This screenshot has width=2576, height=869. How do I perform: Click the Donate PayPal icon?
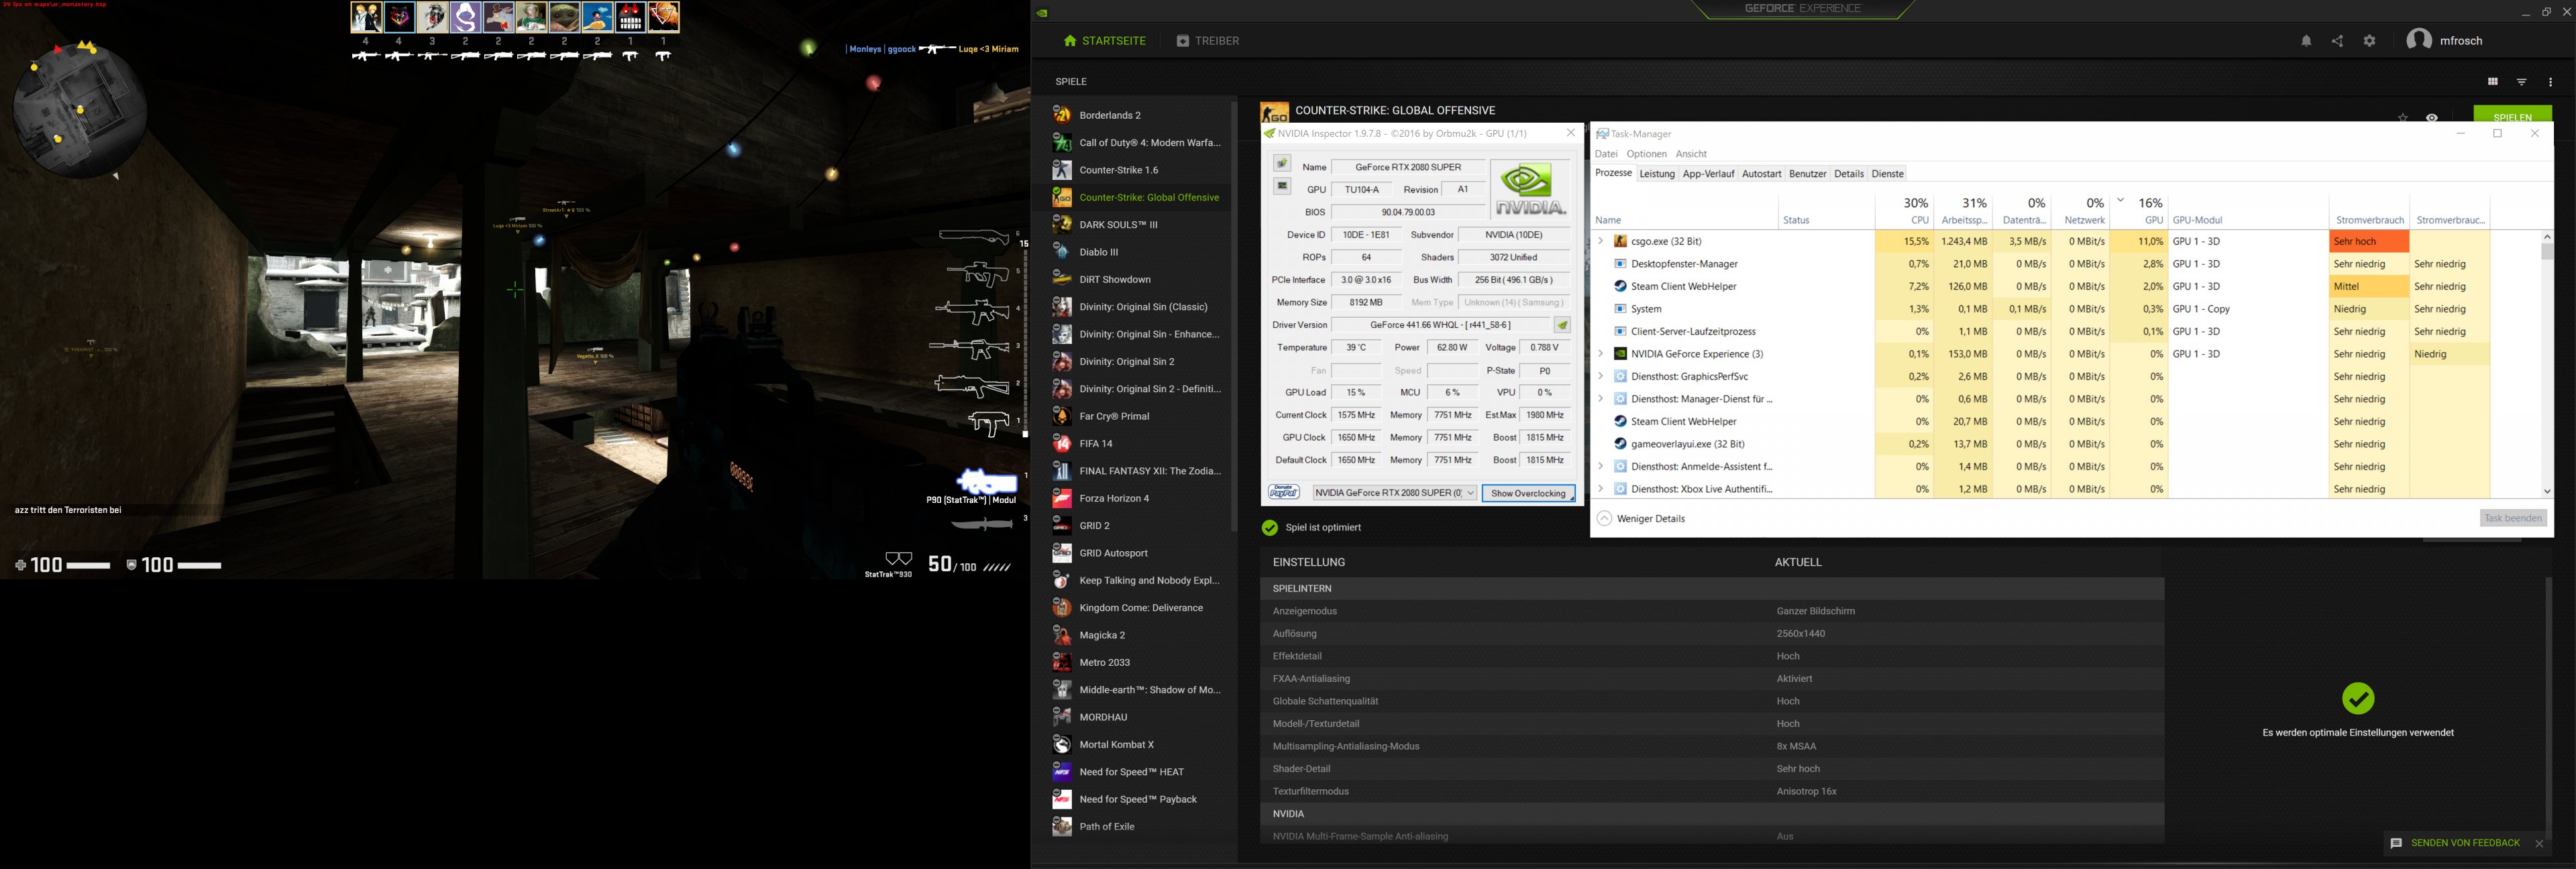coord(1283,493)
